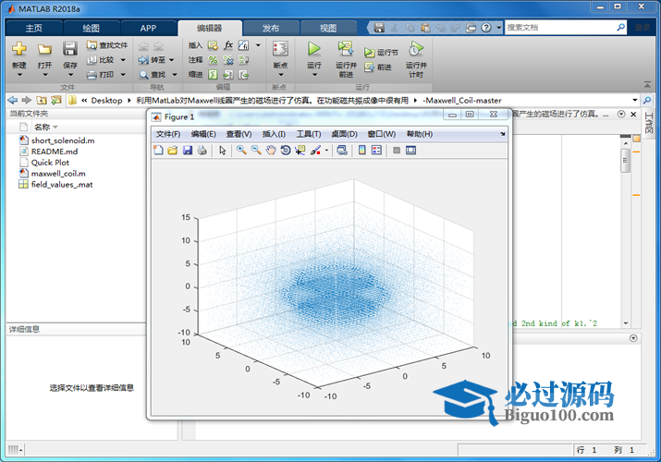Expand the 比较 dropdown arrow

tap(123, 60)
